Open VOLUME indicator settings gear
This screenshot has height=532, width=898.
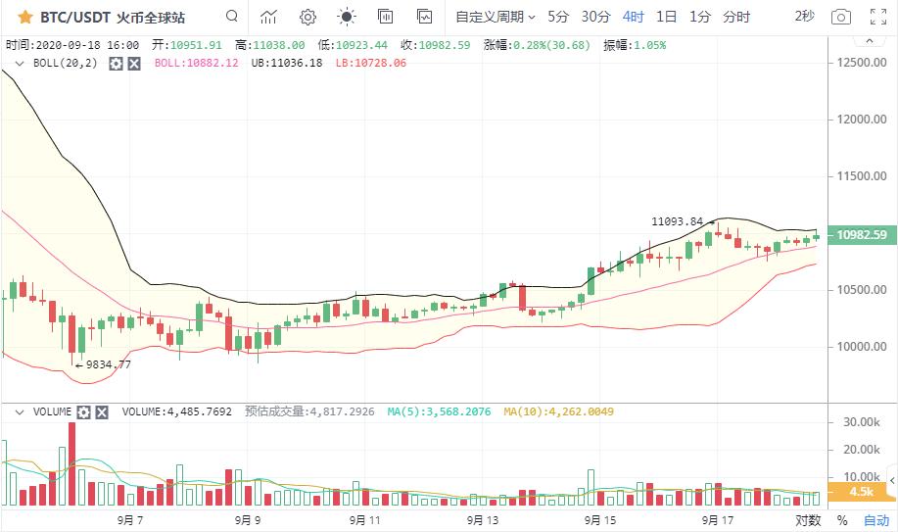(83, 412)
